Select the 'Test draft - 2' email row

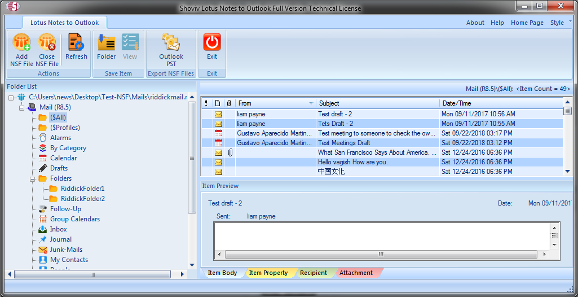pos(382,114)
